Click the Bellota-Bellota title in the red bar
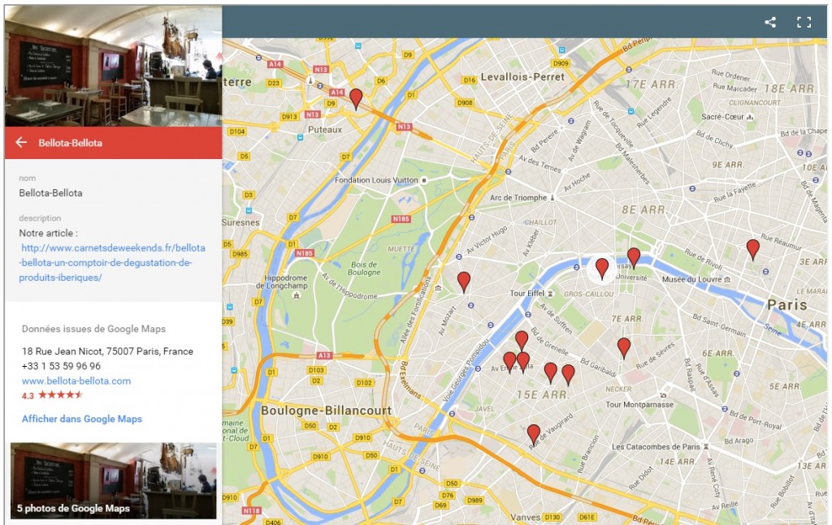Viewport: 832px width, 525px height. point(70,143)
